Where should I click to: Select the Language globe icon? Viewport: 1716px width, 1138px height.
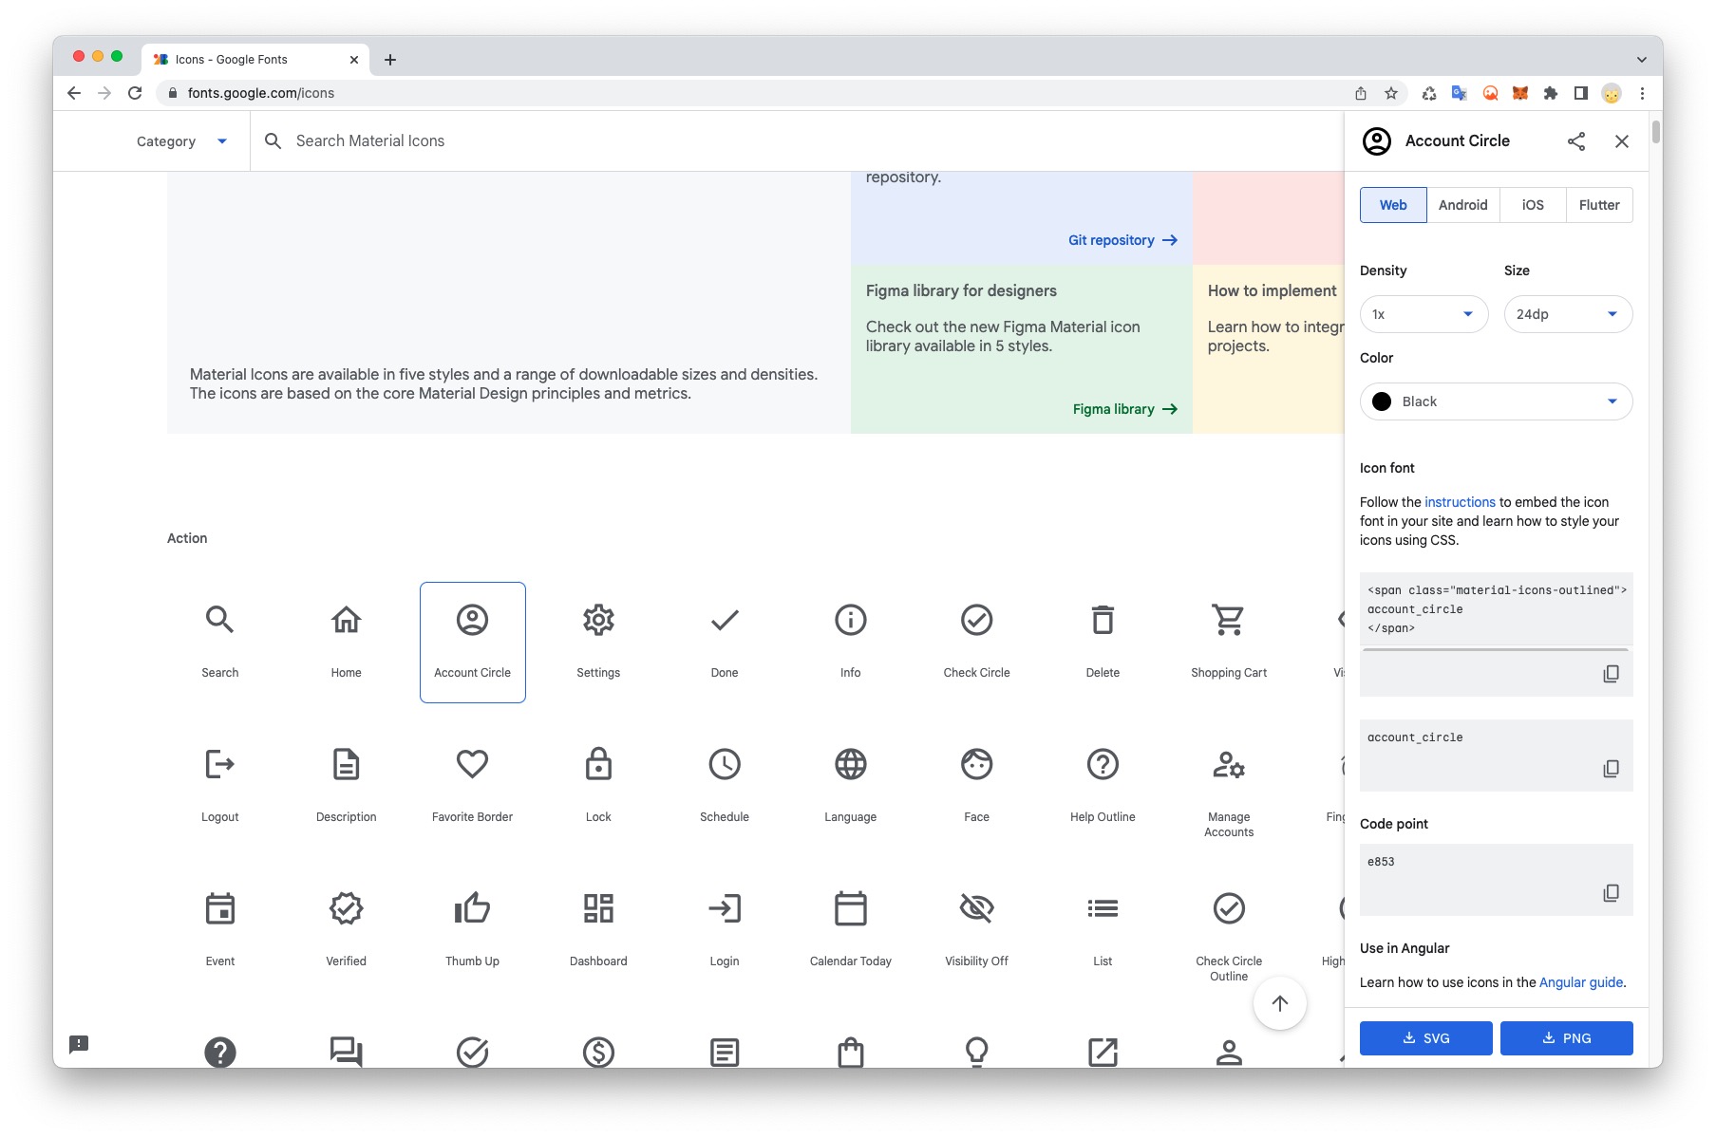coord(850,765)
